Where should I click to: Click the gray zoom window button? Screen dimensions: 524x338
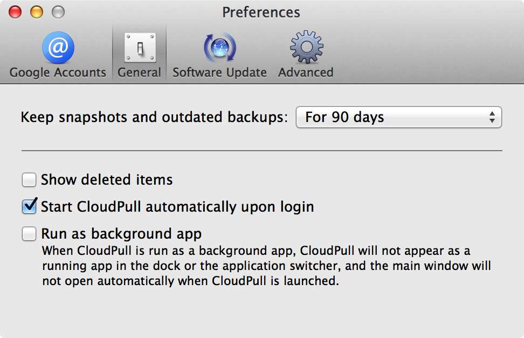[58, 12]
